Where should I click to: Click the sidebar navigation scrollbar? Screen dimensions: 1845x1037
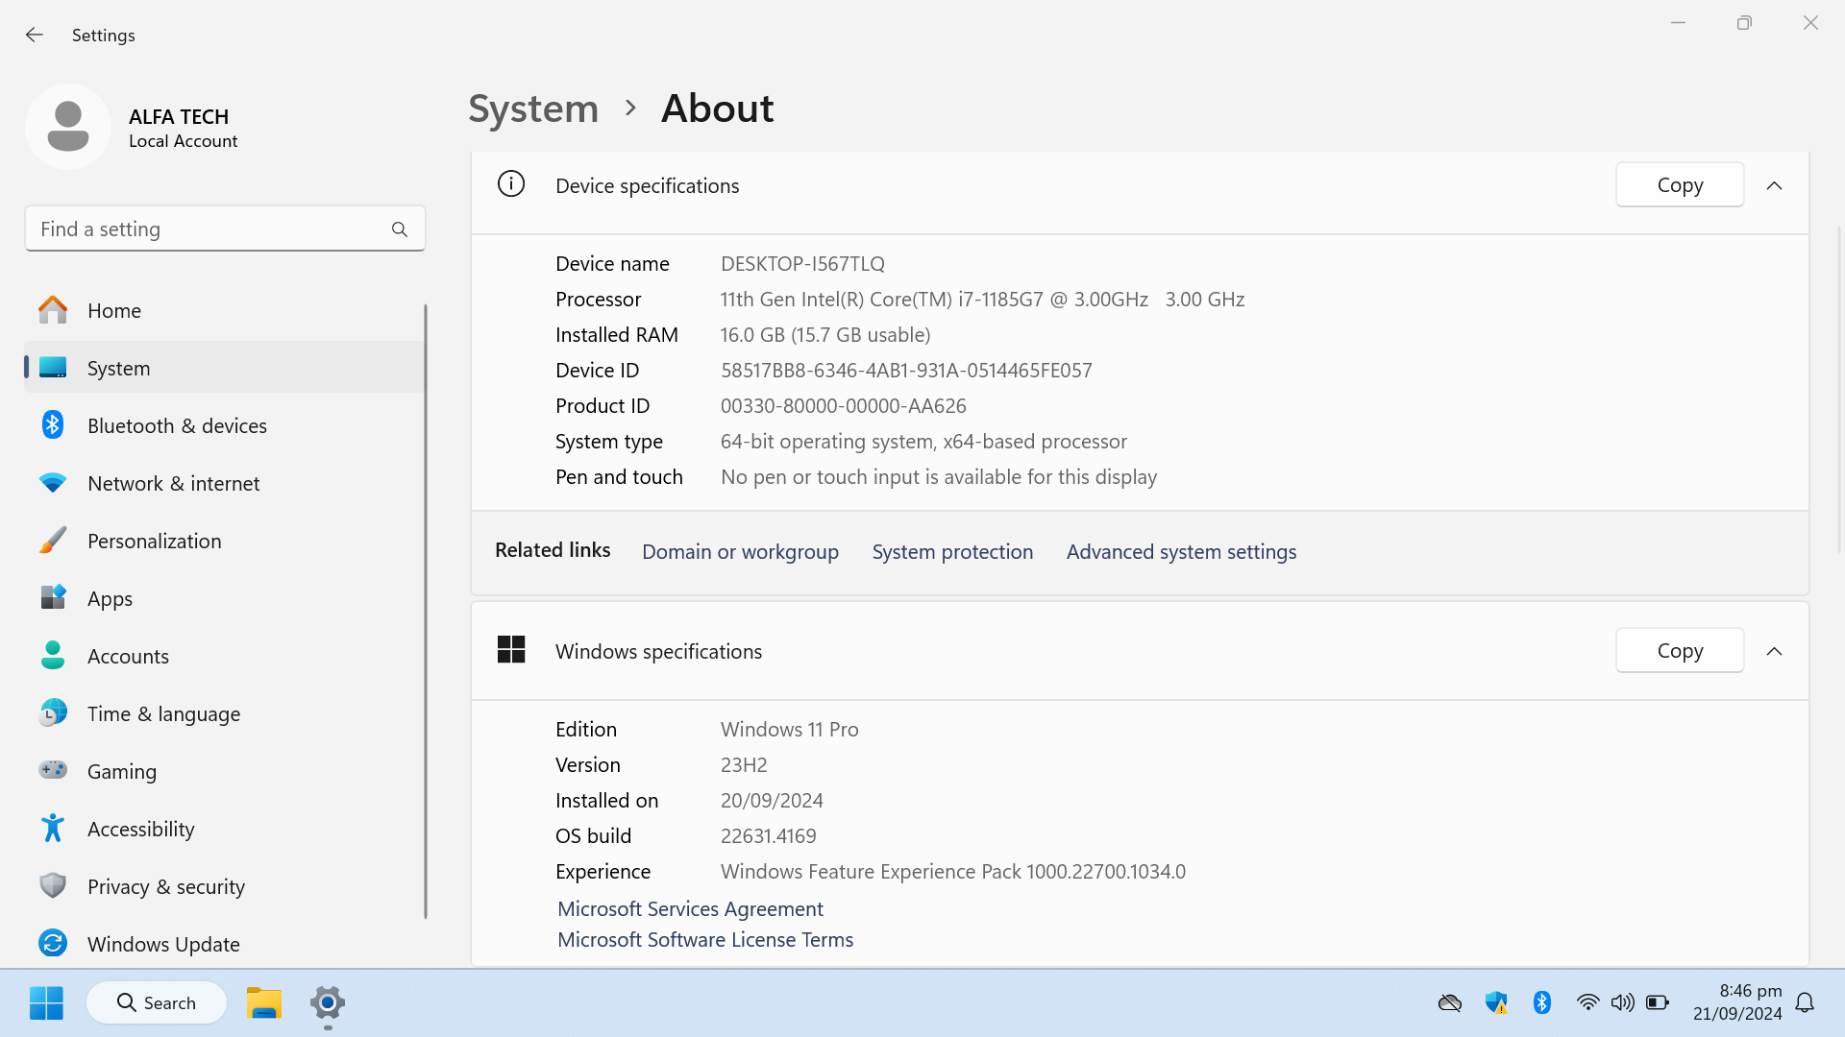point(425,611)
